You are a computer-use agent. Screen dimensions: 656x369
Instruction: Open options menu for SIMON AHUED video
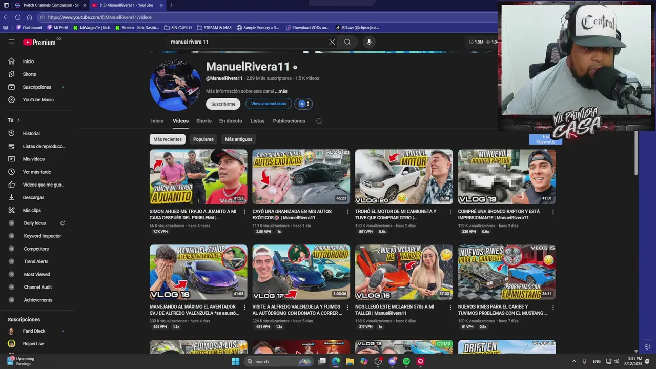[244, 212]
